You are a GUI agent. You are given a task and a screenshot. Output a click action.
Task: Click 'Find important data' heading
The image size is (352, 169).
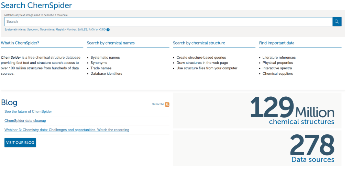click(x=277, y=43)
